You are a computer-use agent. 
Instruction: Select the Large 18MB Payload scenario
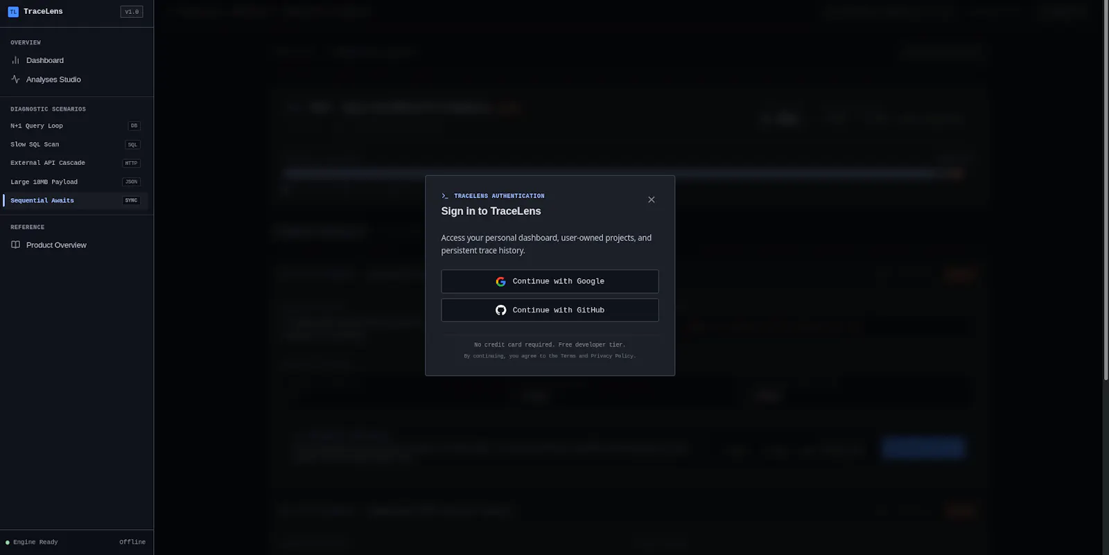coord(76,182)
